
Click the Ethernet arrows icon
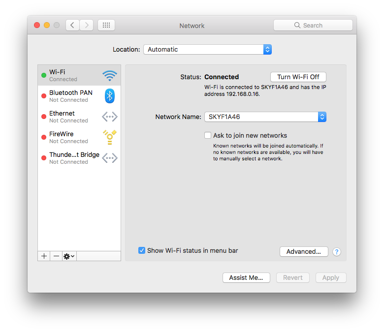[x=110, y=117]
